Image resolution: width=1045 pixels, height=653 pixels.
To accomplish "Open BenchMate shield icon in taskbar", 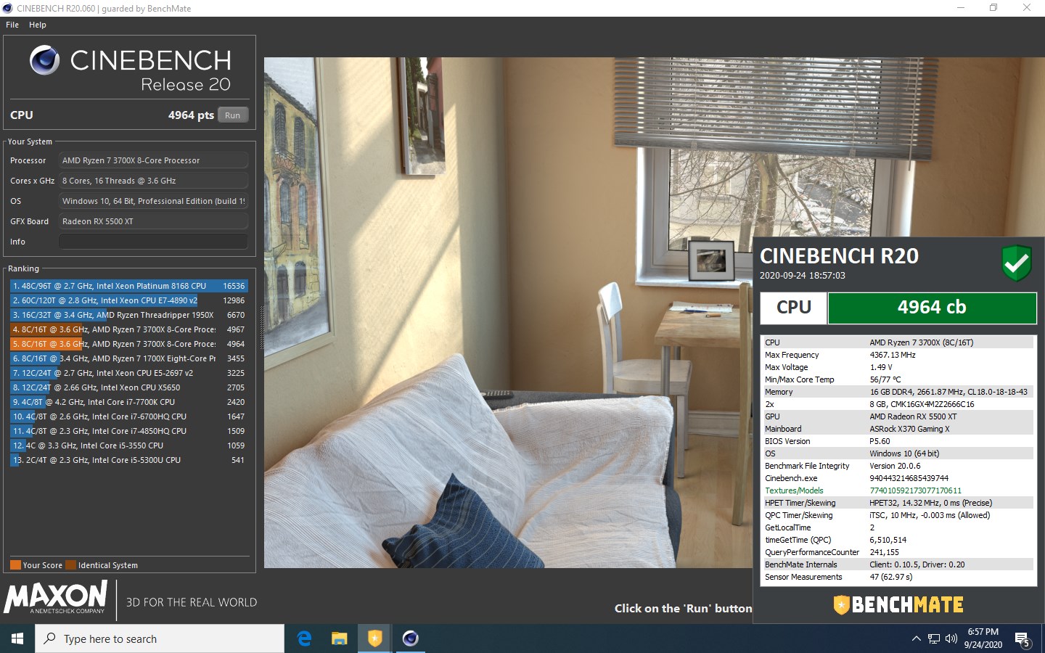I will coord(374,638).
